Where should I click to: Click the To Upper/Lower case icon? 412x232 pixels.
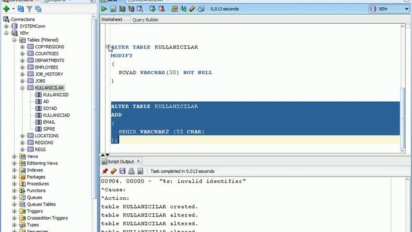pyautogui.click(x=183, y=9)
